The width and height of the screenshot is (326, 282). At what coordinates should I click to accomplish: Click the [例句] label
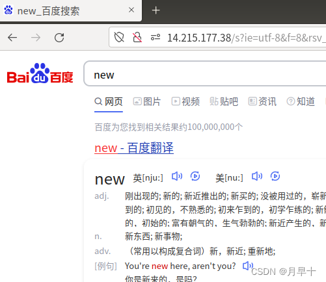pos(105,266)
